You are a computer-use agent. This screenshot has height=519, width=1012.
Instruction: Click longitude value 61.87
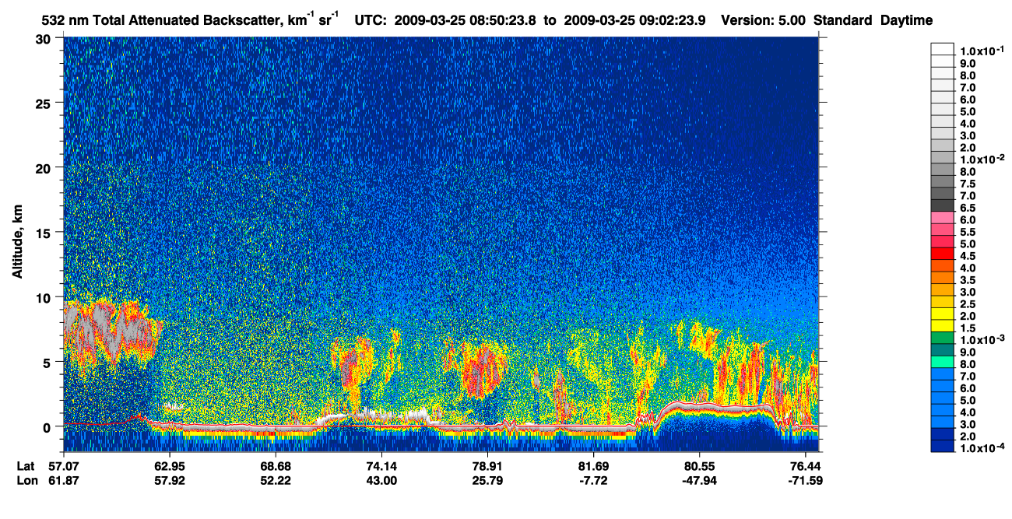tap(64, 481)
